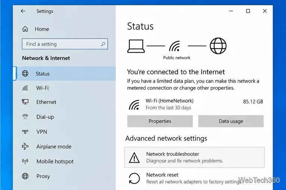286x190 pixels.
Task: Select Status in the sidebar
Action: [64, 74]
